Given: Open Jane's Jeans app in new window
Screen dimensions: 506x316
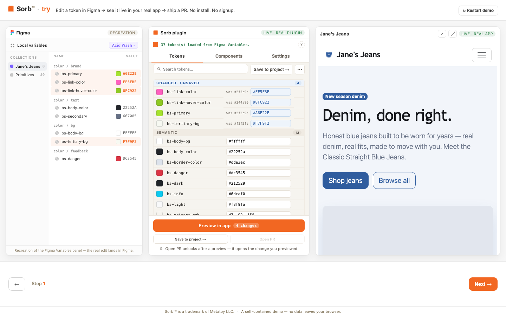Looking at the screenshot, I should point(453,34).
